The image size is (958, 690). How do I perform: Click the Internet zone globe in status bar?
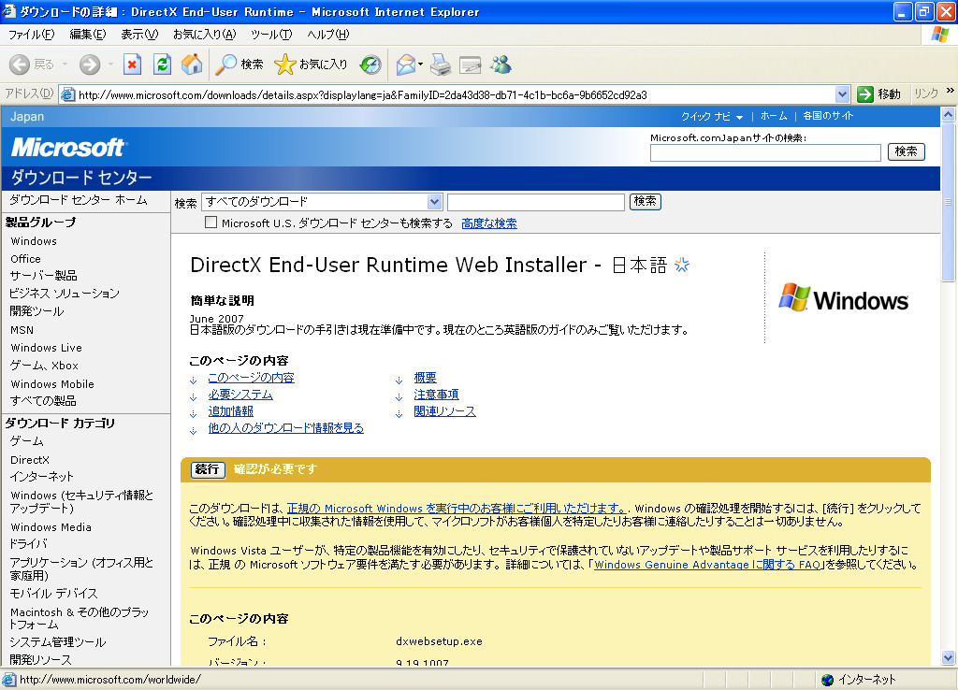coord(828,680)
